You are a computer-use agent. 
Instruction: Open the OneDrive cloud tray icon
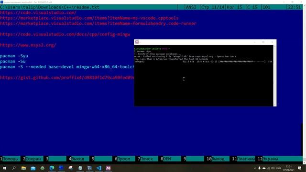(x=264, y=168)
